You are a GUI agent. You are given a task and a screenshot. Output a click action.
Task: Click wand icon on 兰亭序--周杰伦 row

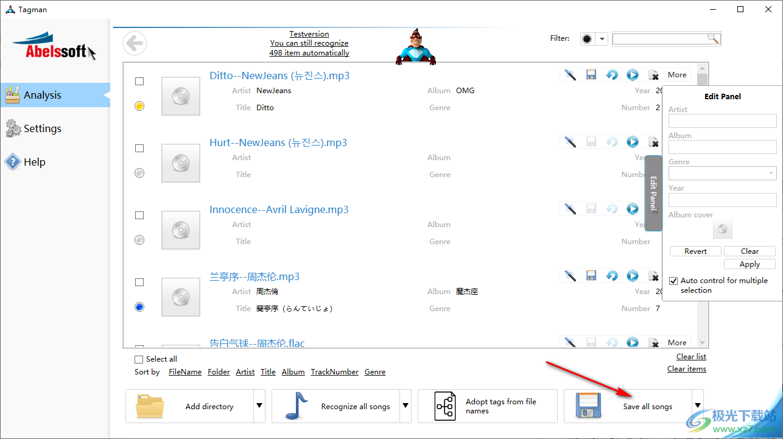click(570, 276)
